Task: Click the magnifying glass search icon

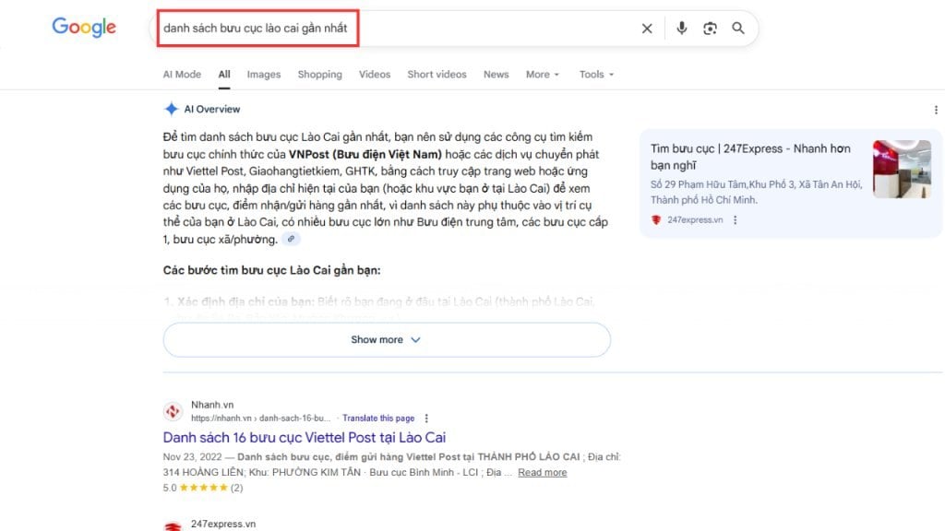Action: (x=738, y=29)
